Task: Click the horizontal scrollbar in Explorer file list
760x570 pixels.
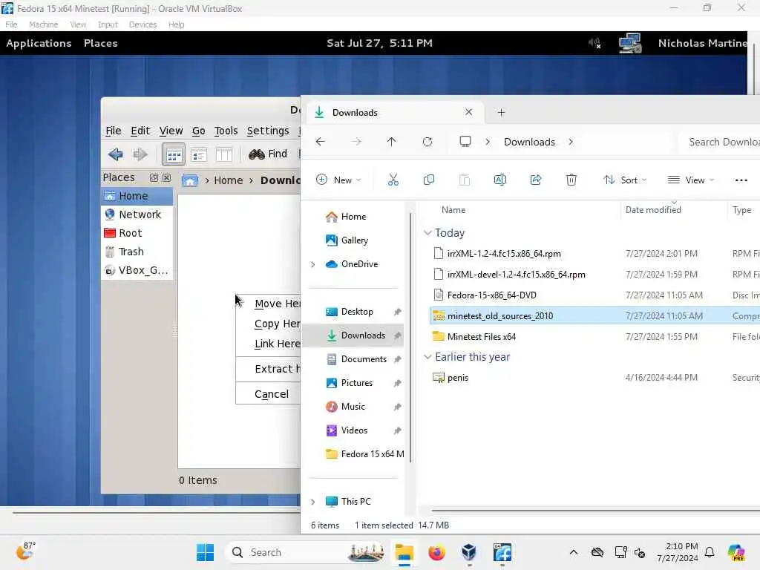Action: click(x=596, y=511)
